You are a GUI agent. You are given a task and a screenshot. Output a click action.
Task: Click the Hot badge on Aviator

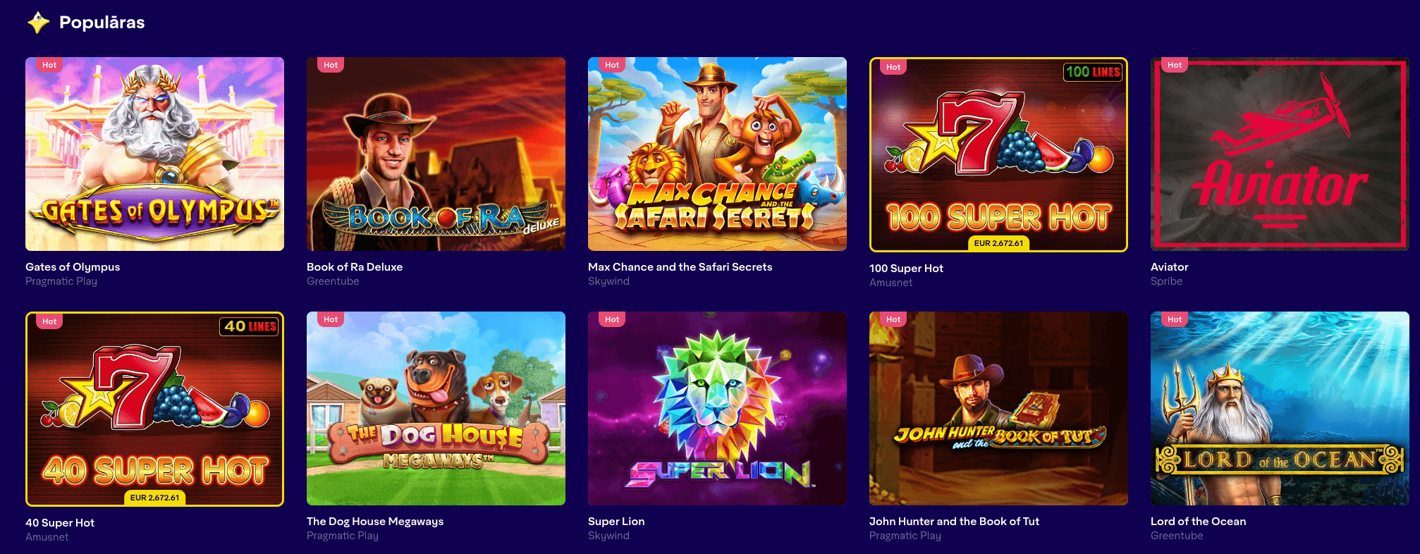pyautogui.click(x=1174, y=65)
